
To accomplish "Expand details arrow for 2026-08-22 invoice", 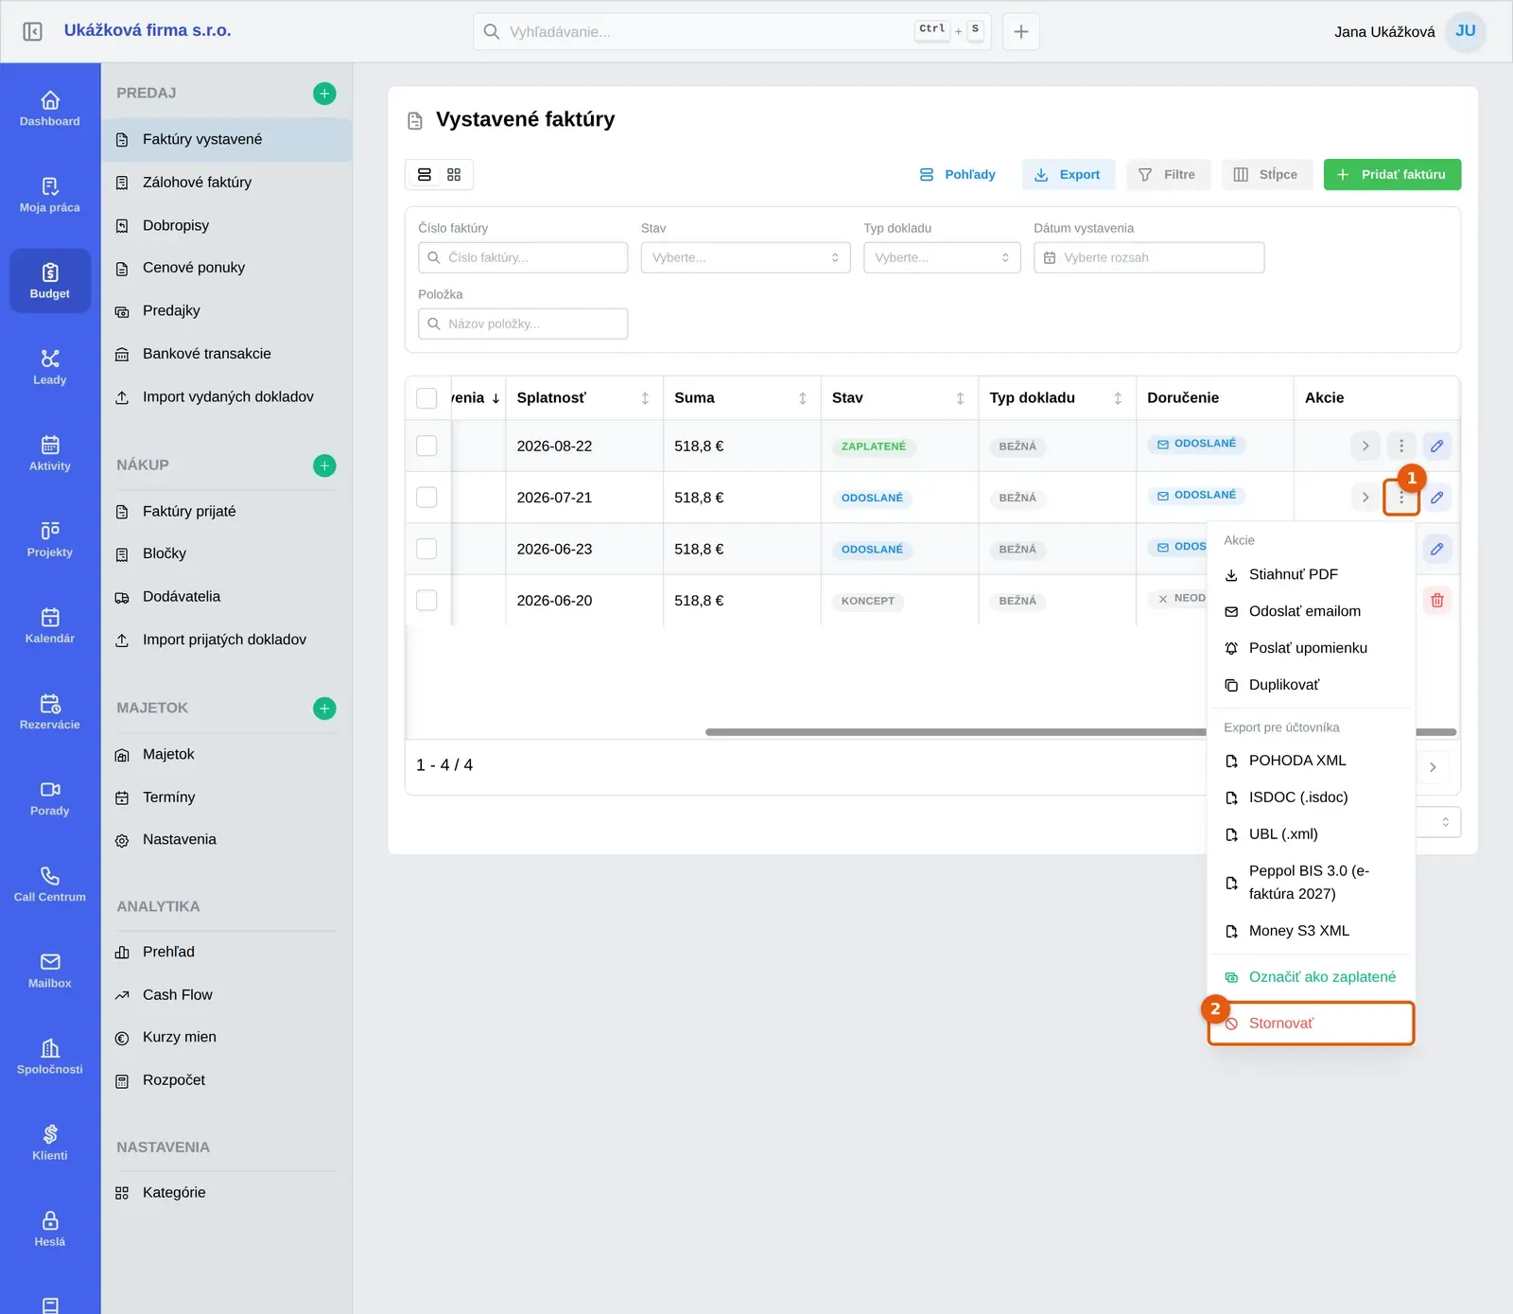I will 1365,446.
